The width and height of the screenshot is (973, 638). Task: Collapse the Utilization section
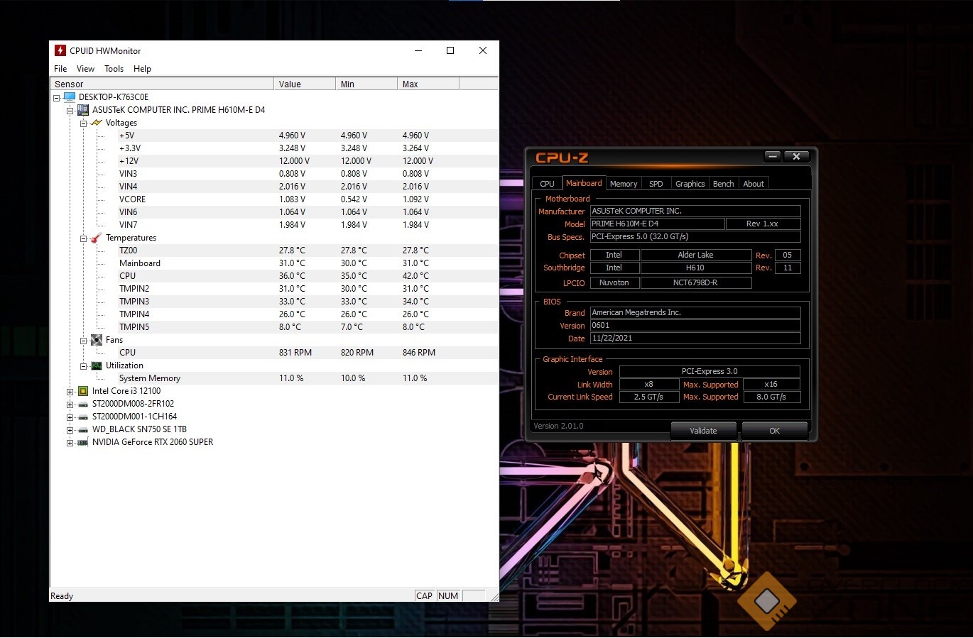pyautogui.click(x=83, y=366)
